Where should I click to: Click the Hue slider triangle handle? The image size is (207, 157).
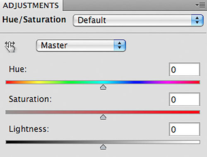click(103, 87)
